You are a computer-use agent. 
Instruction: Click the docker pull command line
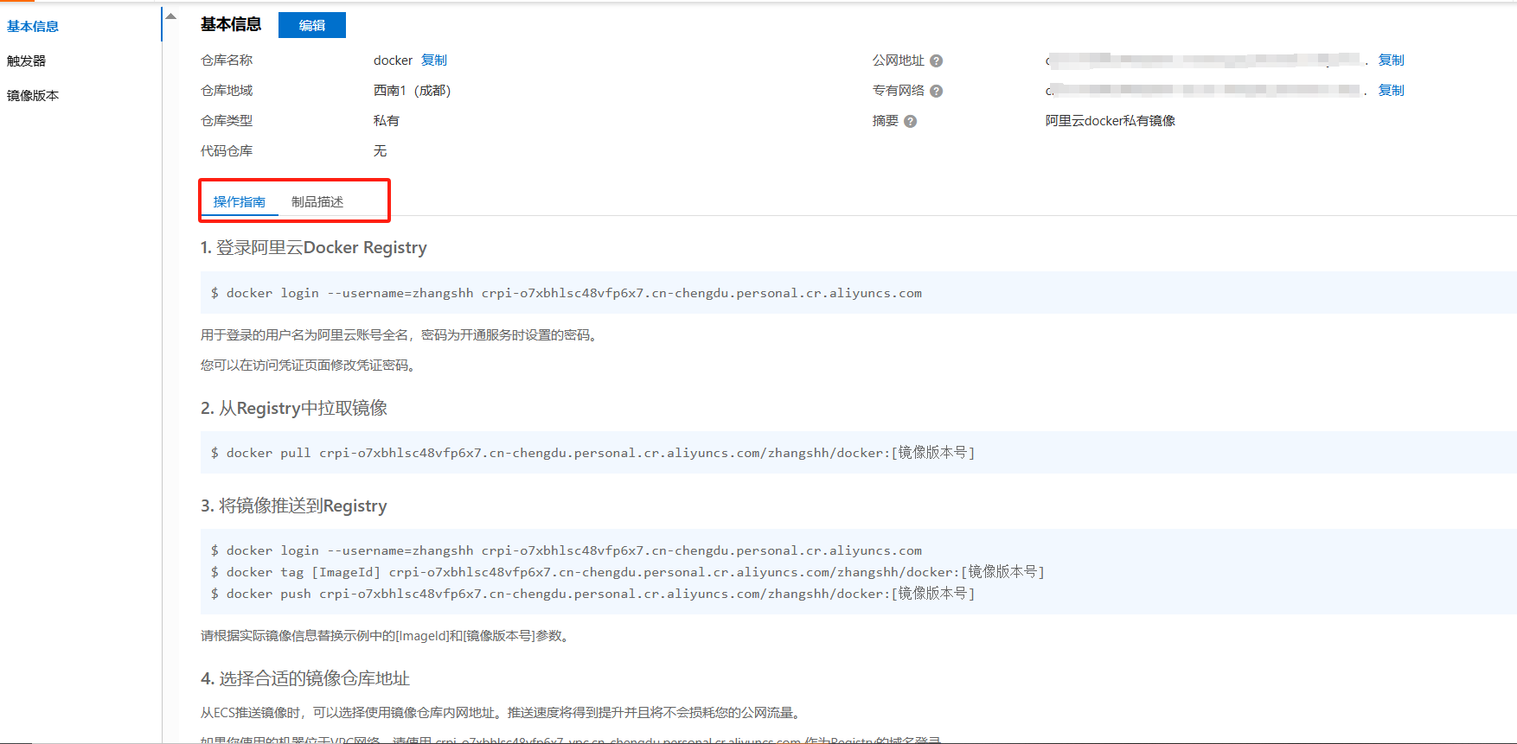click(593, 453)
